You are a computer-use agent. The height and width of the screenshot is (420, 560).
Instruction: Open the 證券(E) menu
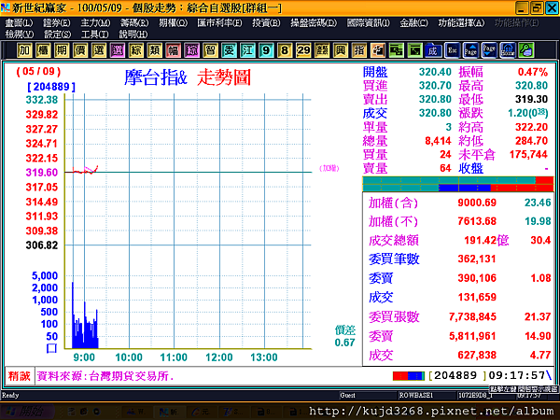[x=56, y=22]
